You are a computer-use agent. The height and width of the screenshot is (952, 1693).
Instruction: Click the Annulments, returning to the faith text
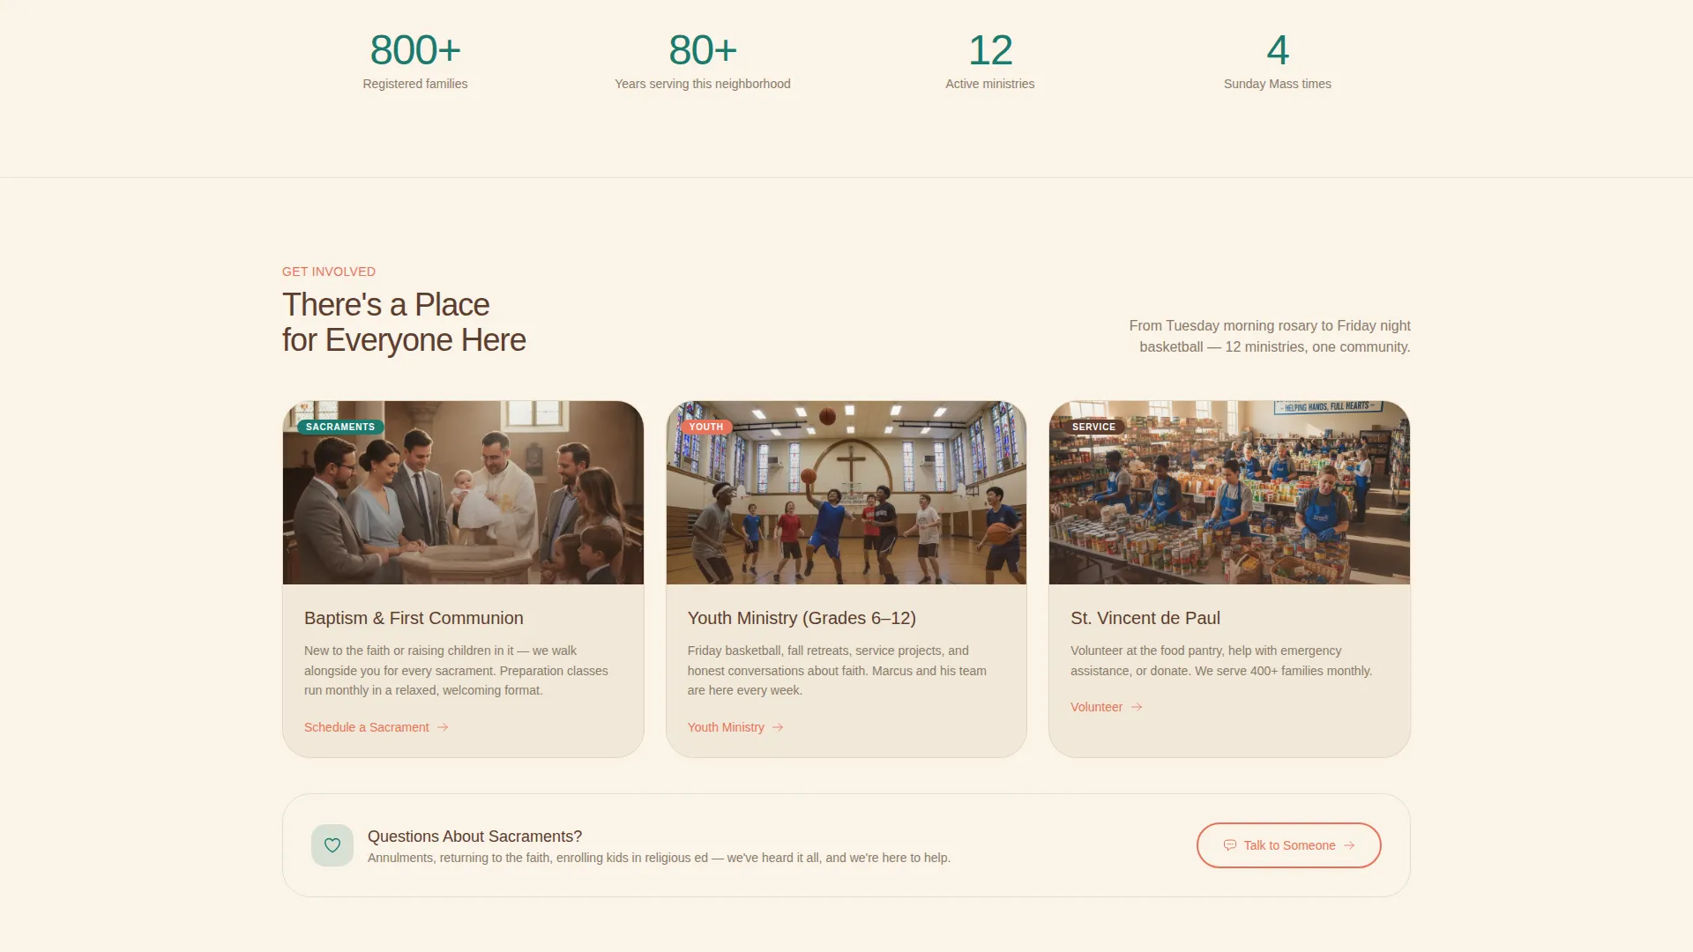pyautogui.click(x=659, y=858)
